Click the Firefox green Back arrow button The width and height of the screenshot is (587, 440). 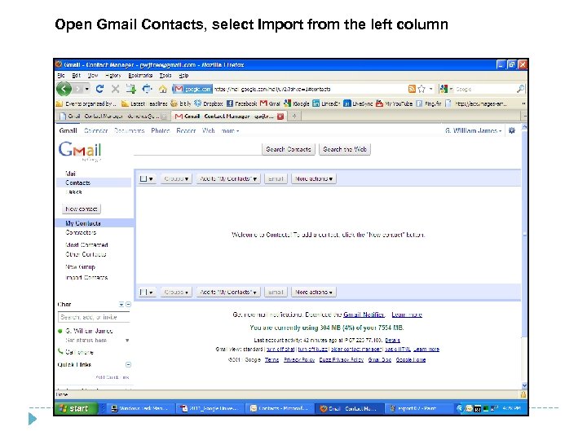(64, 89)
